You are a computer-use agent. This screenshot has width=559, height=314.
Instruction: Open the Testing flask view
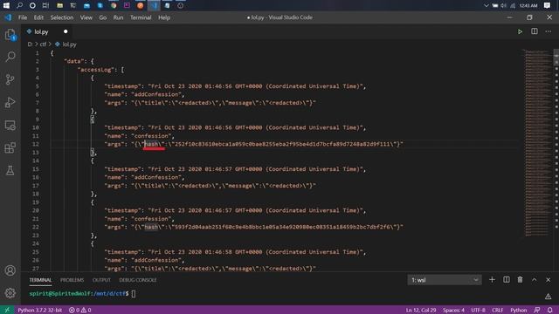click(x=10, y=171)
